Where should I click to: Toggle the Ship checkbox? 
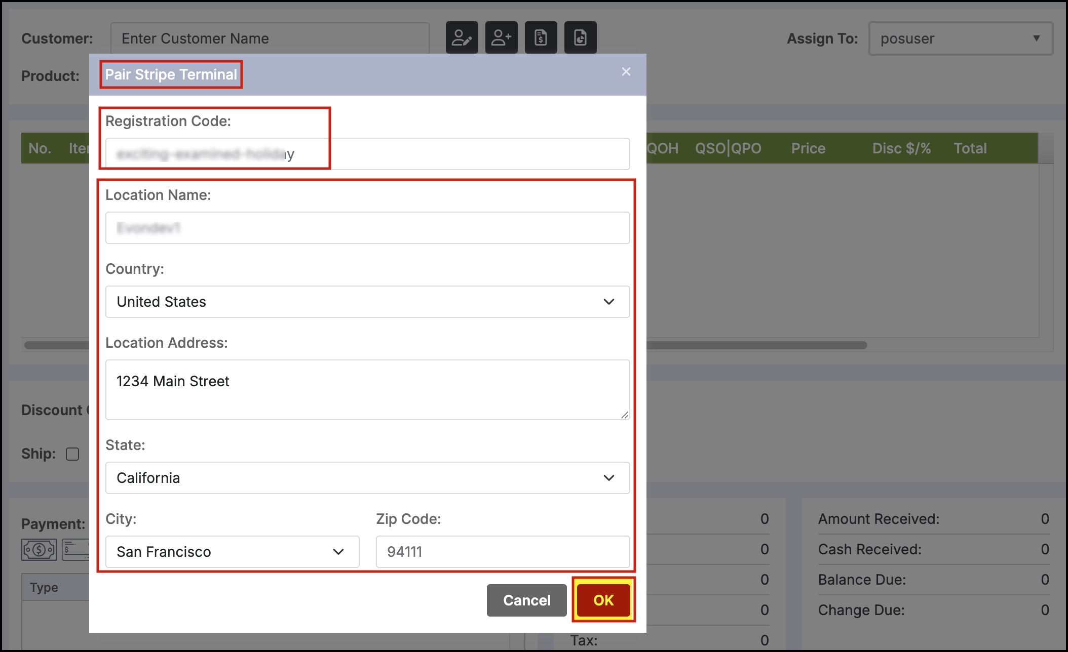coord(72,454)
